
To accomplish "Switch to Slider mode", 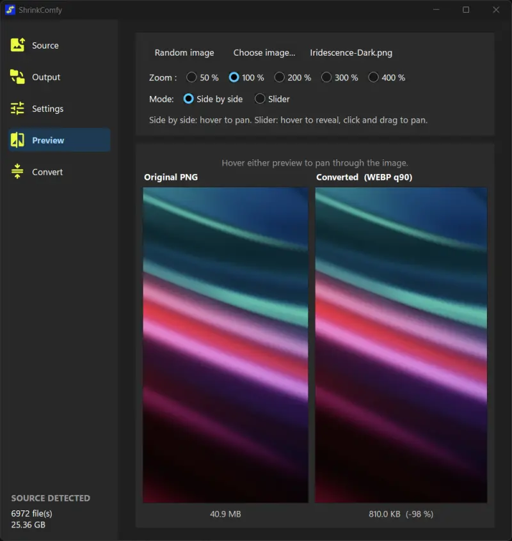I will tap(260, 99).
